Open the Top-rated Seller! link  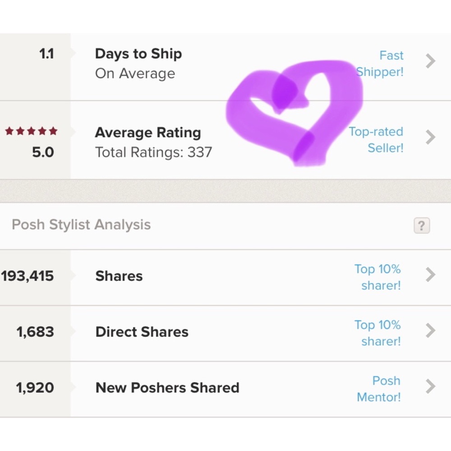(376, 140)
